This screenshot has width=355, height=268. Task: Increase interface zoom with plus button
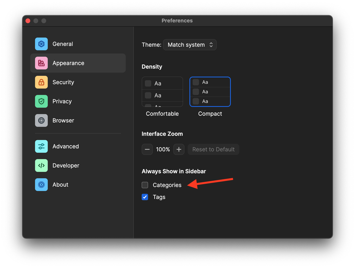[179, 149]
